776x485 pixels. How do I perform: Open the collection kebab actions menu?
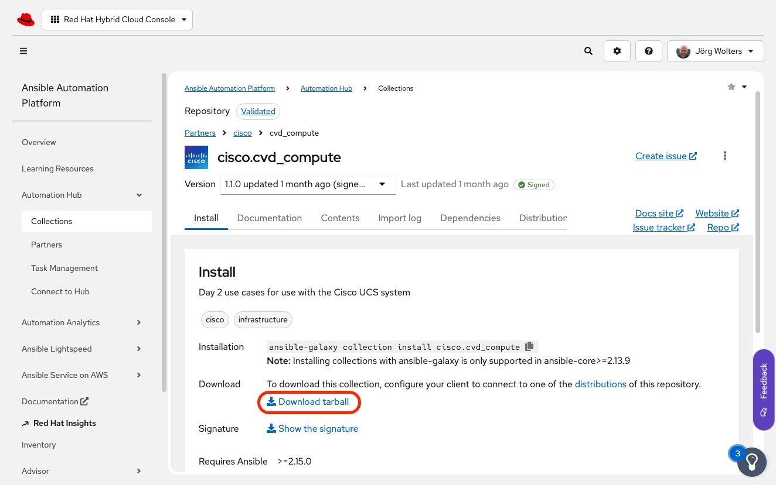[725, 156]
